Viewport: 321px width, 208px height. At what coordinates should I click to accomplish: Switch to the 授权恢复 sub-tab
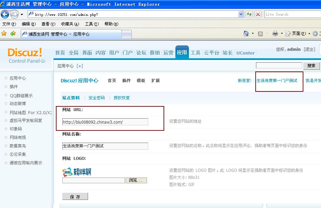coord(122,98)
